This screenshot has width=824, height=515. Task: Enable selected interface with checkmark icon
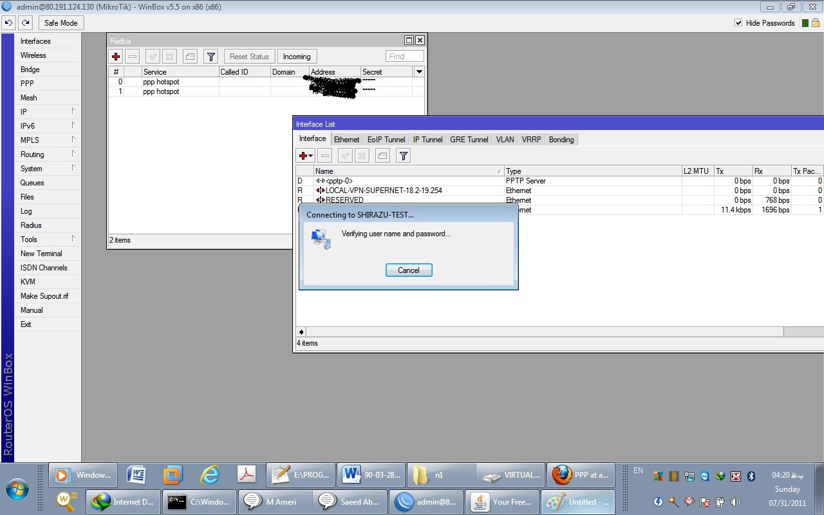pos(346,156)
